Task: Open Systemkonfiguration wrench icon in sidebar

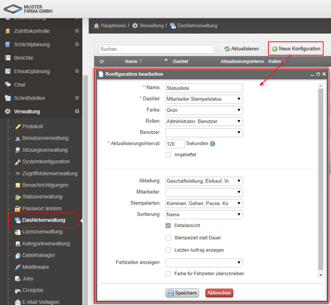Action: (18, 162)
